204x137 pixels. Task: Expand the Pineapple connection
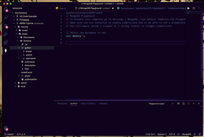click(14, 20)
